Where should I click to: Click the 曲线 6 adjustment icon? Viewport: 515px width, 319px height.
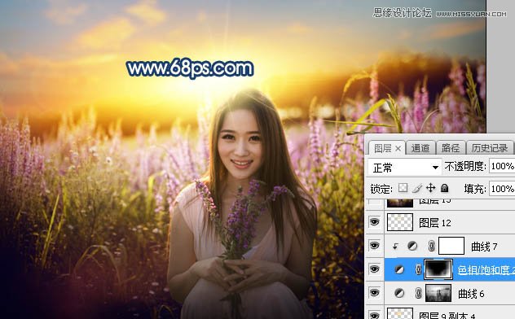399,293
